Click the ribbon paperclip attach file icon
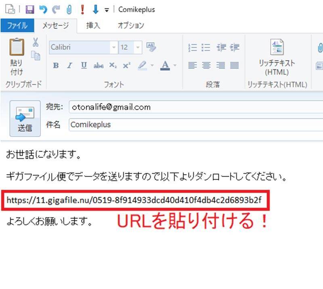Image resolution: width=323 pixels, height=289 pixels. click(x=320, y=48)
